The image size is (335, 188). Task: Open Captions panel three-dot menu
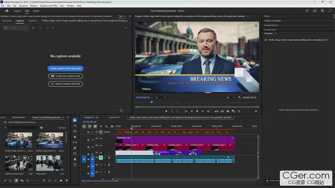(x=126, y=28)
